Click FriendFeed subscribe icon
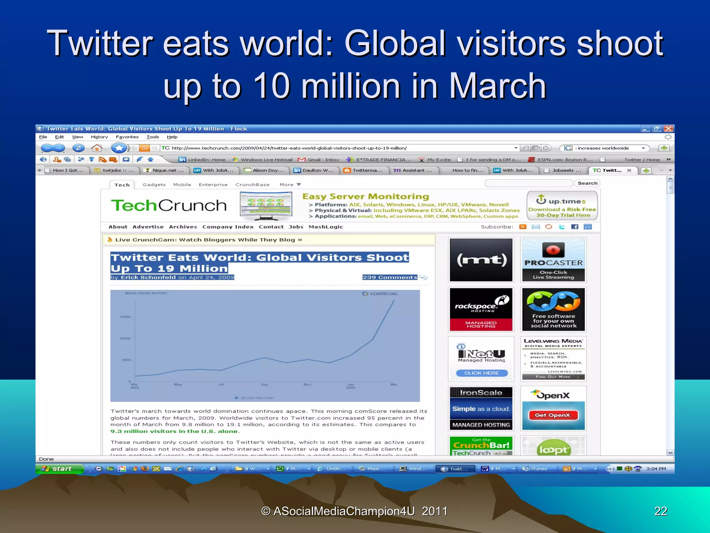Screen dimensions: 710x533 click(x=588, y=227)
